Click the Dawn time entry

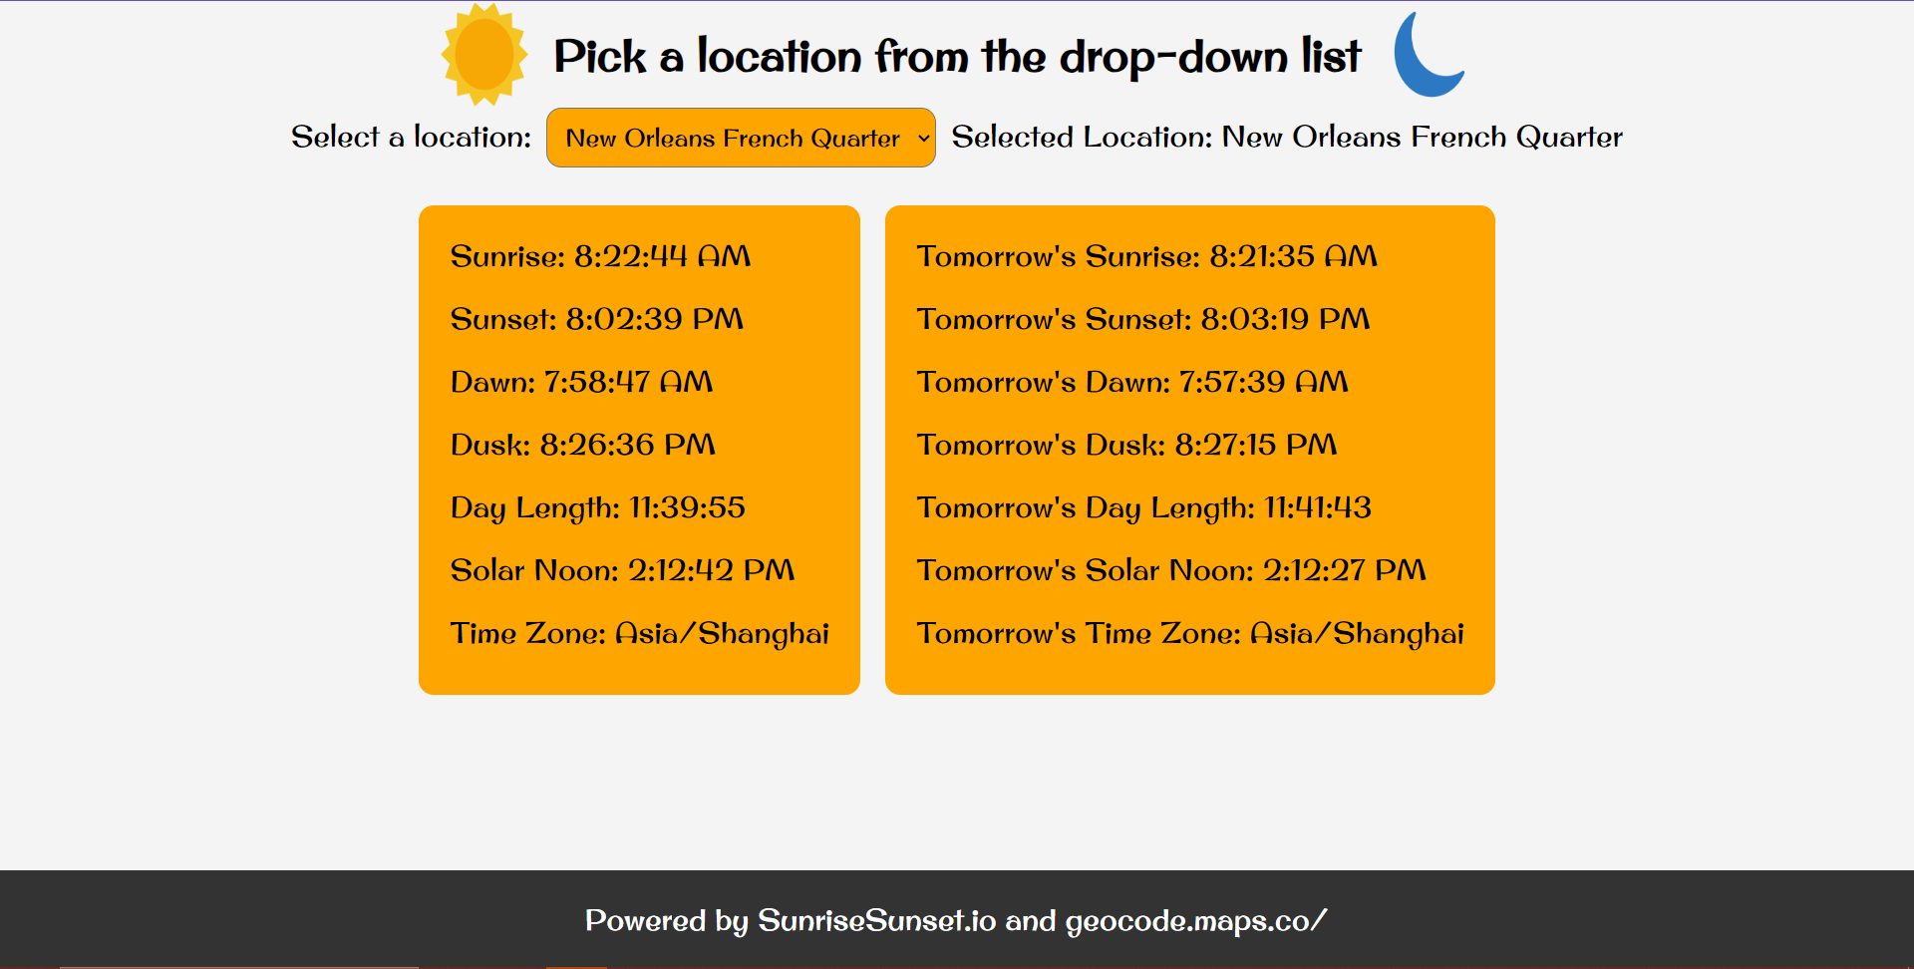[x=581, y=382]
